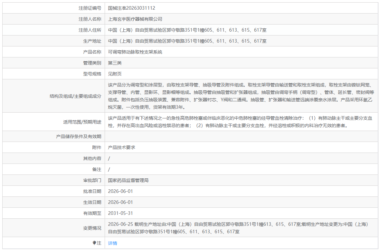Click approving department 国家药品监督管理局

click(x=128, y=180)
